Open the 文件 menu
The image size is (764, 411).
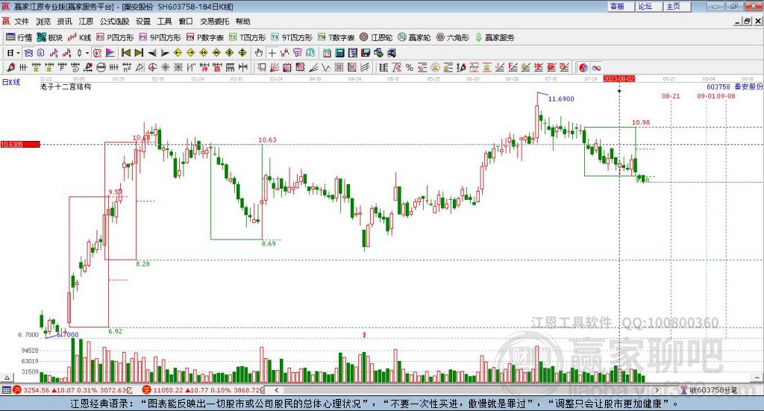(22, 22)
